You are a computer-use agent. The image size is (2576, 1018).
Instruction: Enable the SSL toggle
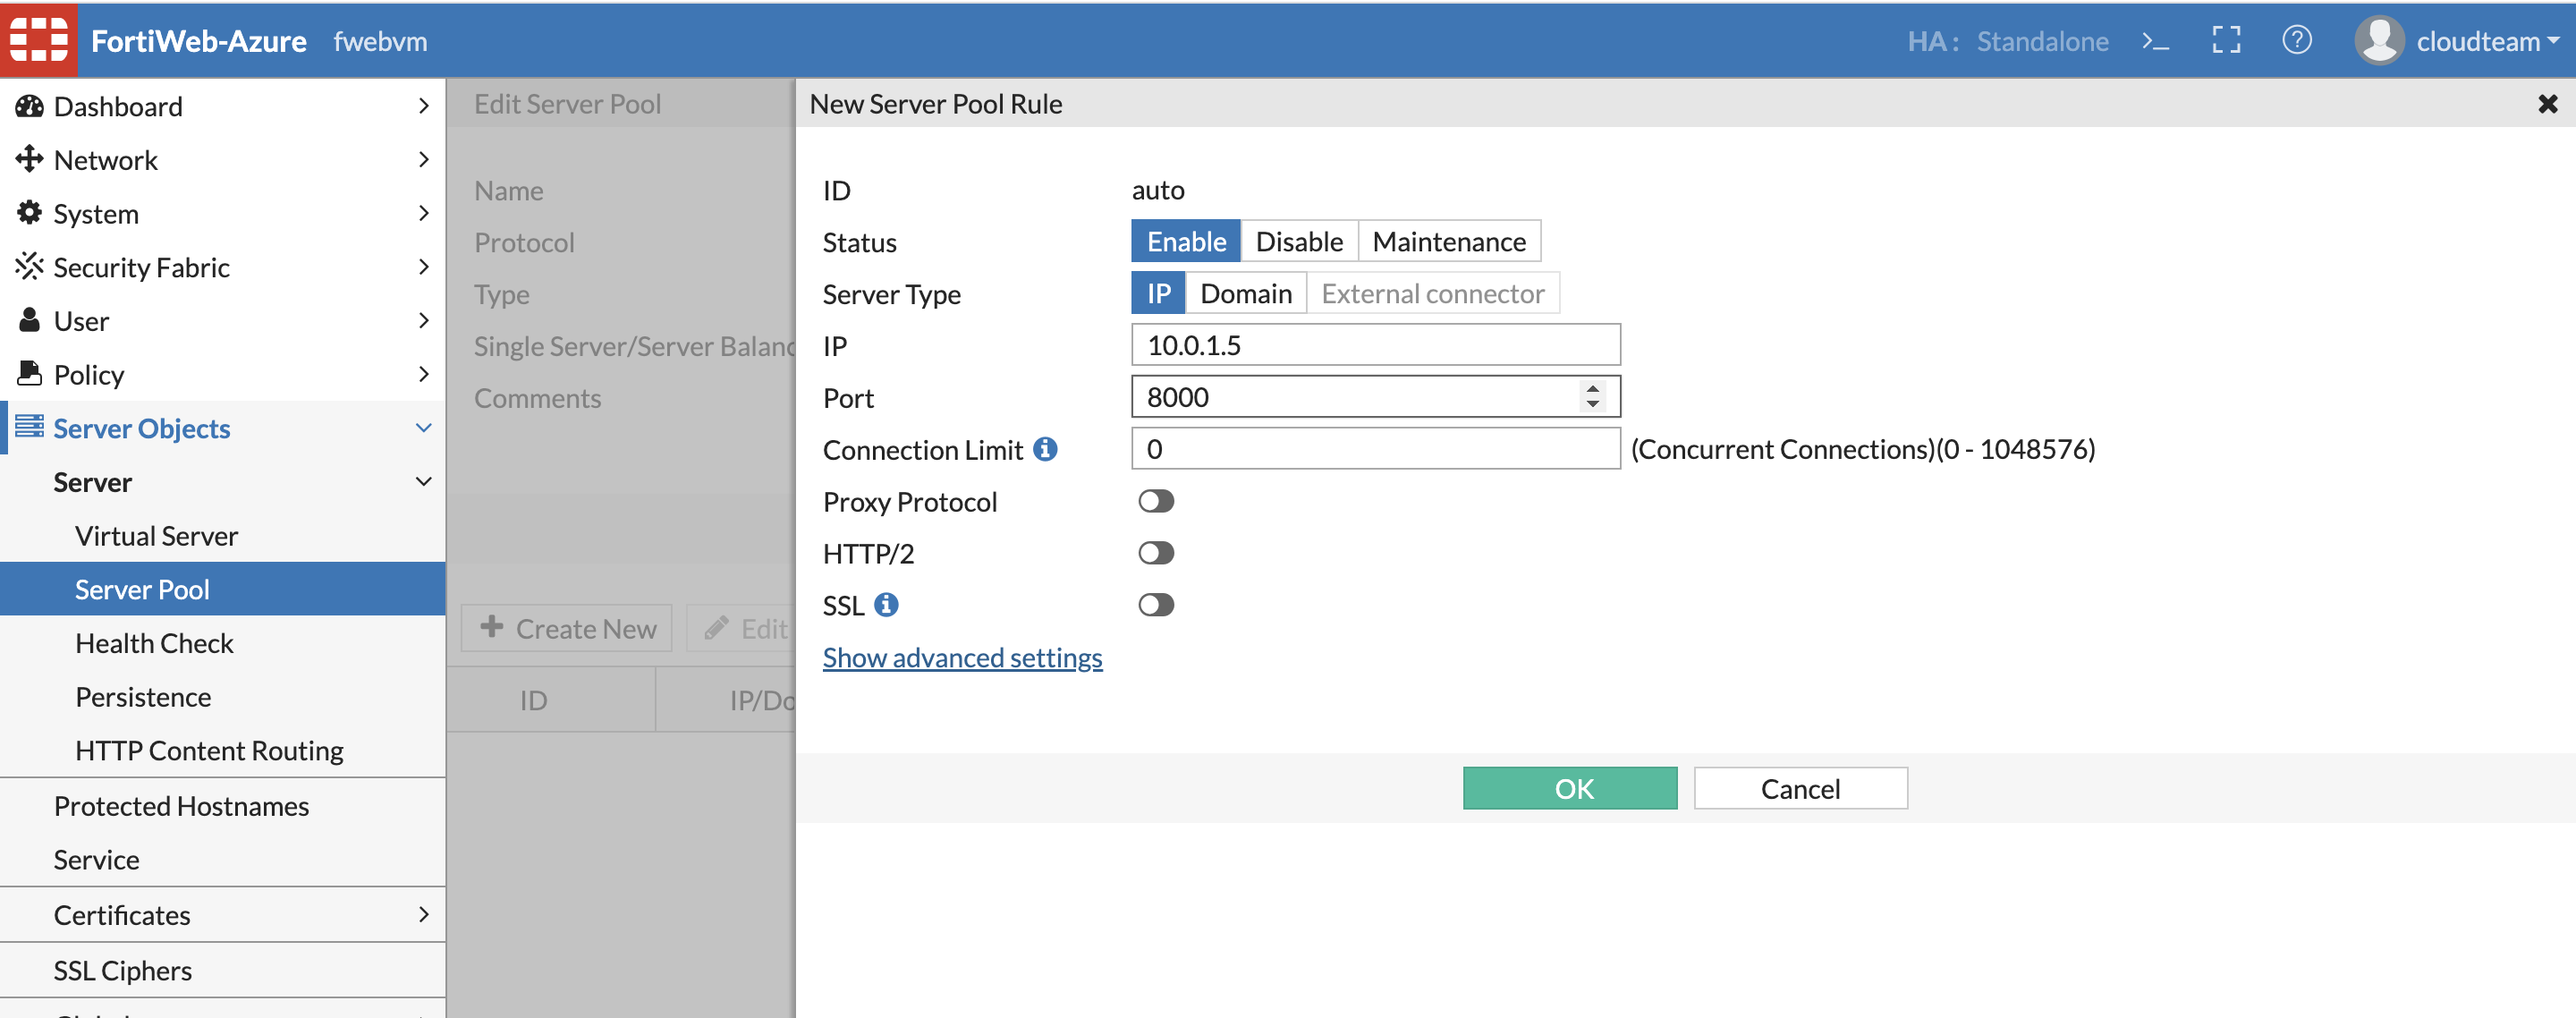[x=1156, y=605]
